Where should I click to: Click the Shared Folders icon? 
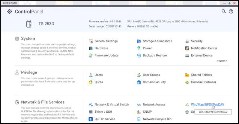coord(187,75)
